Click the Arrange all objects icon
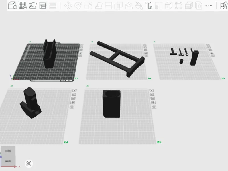 (x=42, y=5)
